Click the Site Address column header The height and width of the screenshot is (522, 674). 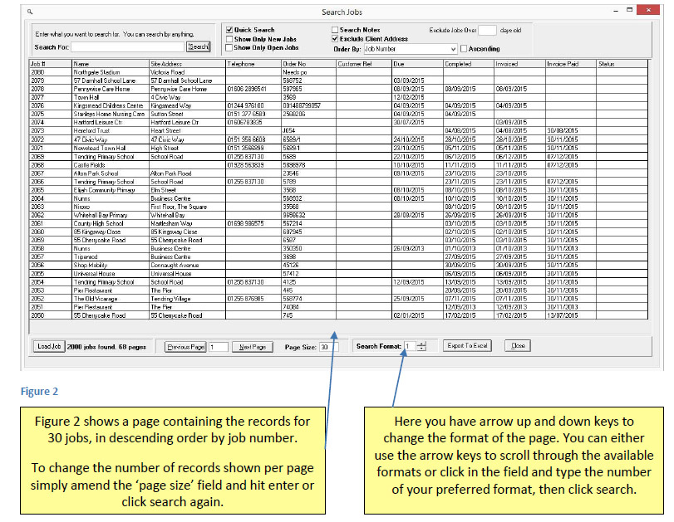coord(188,64)
